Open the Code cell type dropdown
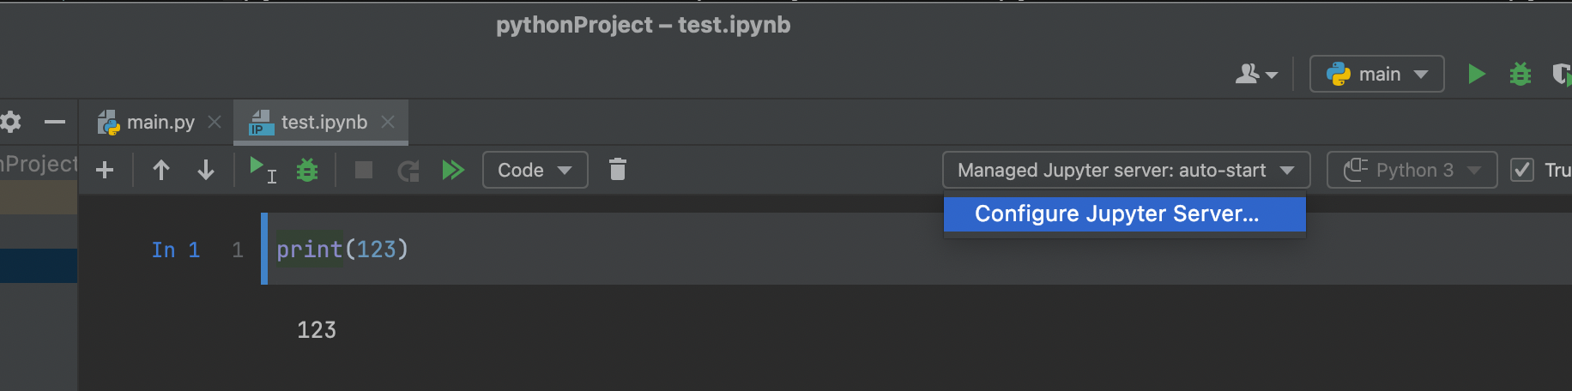The image size is (1572, 391). tap(535, 170)
